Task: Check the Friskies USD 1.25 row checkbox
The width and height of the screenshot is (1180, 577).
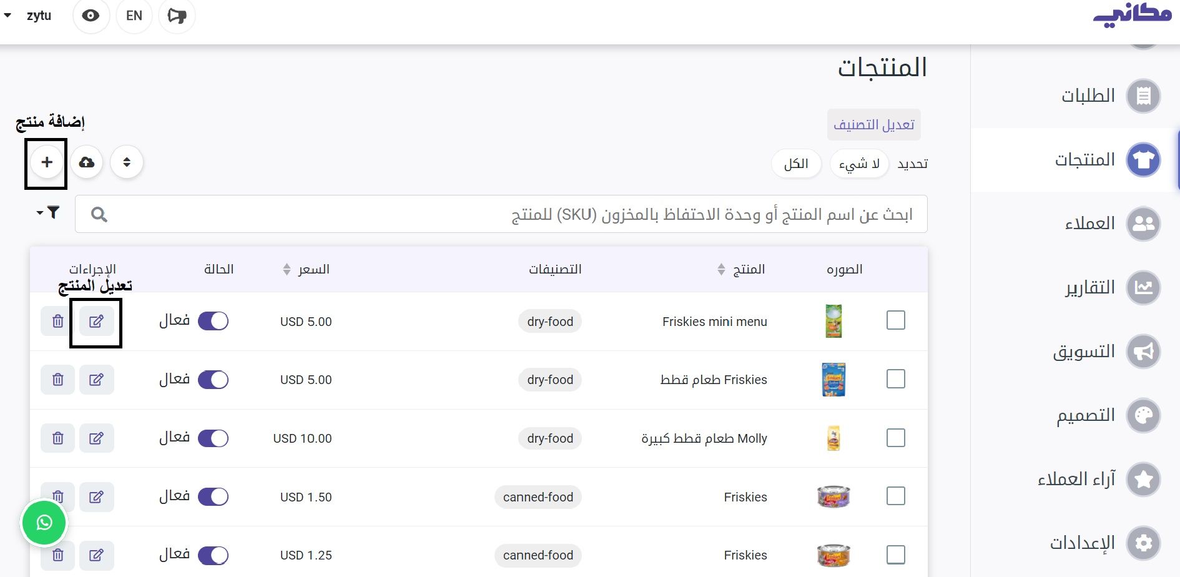Action: pyautogui.click(x=896, y=555)
